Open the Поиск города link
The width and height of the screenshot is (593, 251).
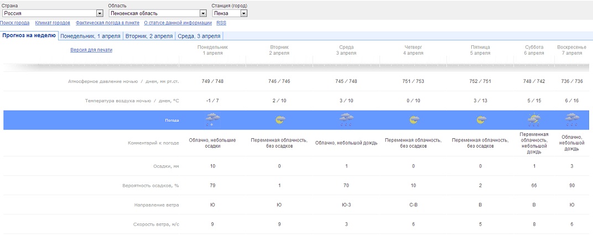tap(15, 23)
